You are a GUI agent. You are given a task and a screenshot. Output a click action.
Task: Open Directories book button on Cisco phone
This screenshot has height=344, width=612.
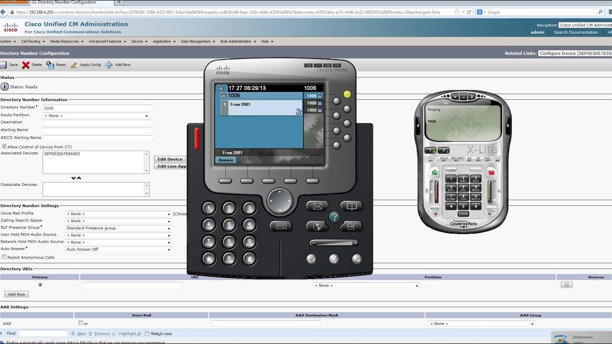(351, 206)
